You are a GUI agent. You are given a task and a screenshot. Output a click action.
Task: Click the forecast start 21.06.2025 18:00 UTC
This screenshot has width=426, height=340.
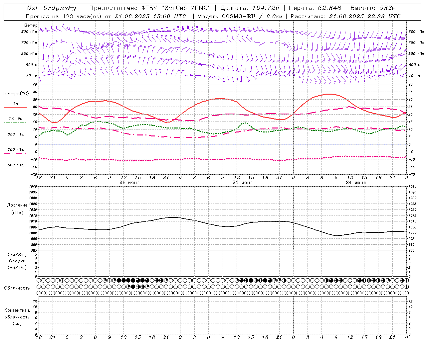[150, 16]
